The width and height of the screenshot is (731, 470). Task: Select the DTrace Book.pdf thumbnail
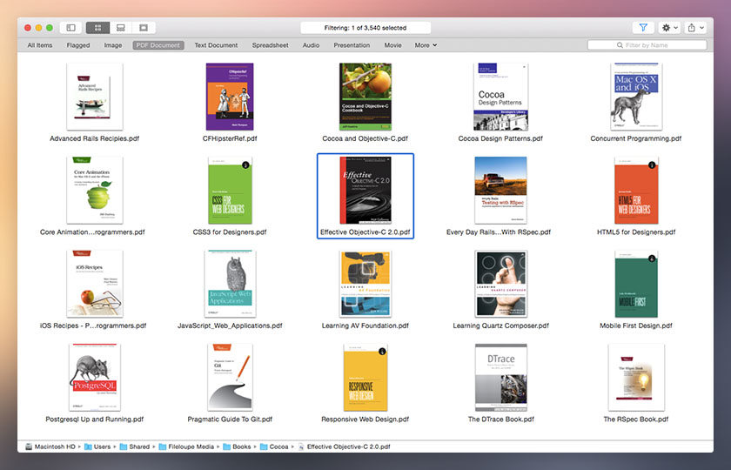[x=500, y=377]
